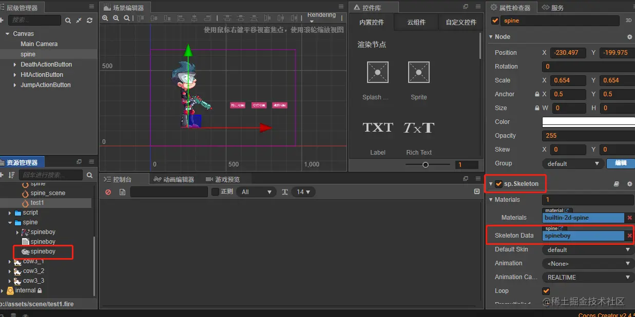This screenshot has height=317, width=635.
Task: Open the Default Skin dropdown
Action: pyautogui.click(x=588, y=250)
